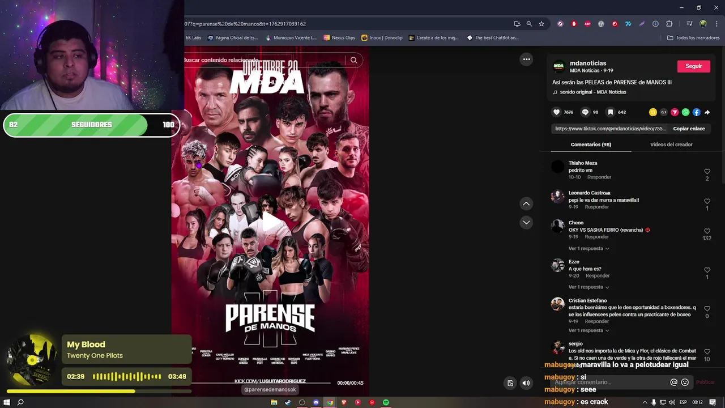Like Leonardo Castro's comment
Image resolution: width=725 pixels, height=408 pixels.
tap(707, 201)
